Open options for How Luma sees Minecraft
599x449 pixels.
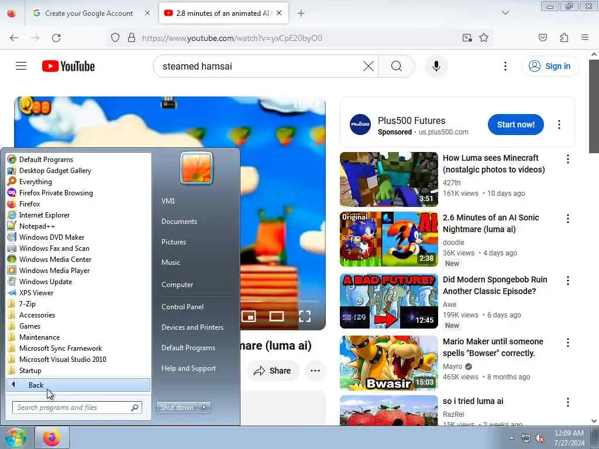tap(567, 159)
